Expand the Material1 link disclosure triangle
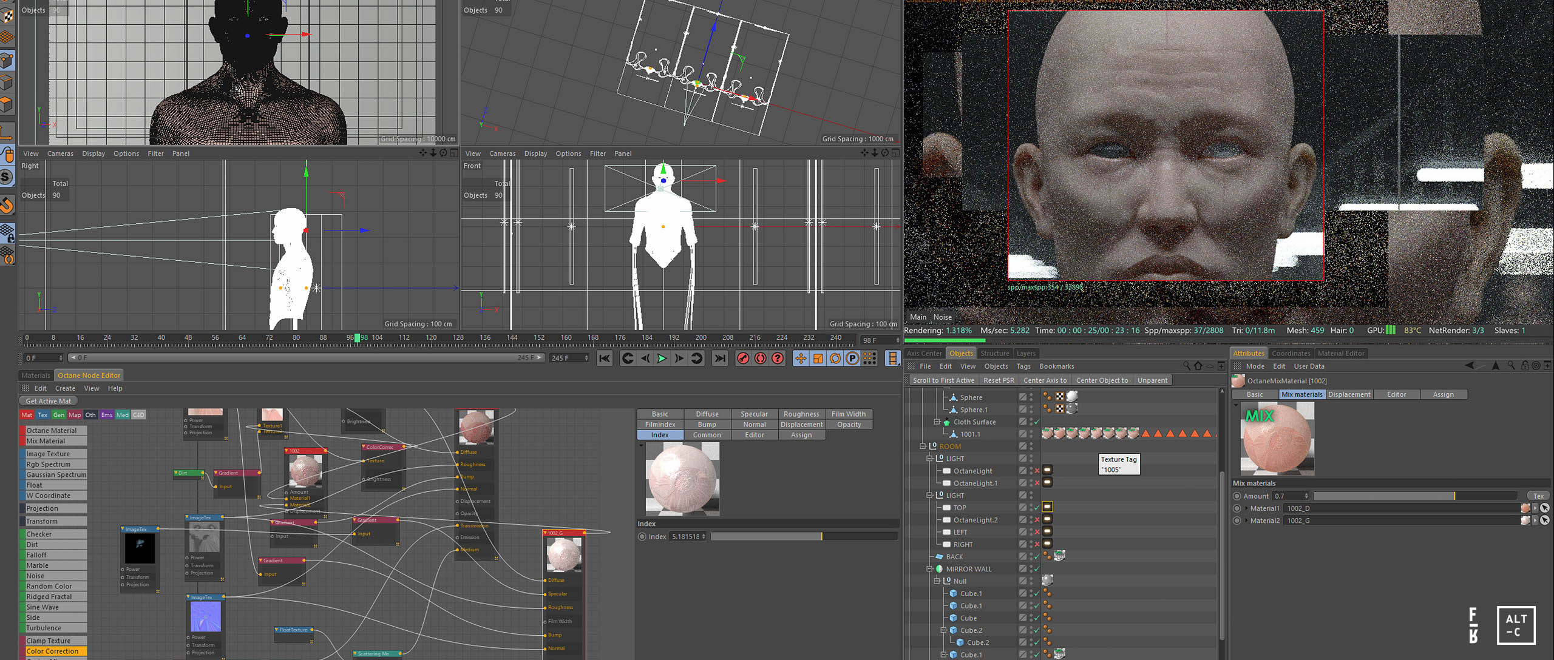 pos(1247,508)
